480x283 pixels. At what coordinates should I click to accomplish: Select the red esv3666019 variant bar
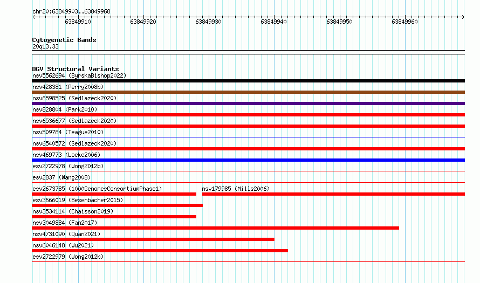(x=117, y=205)
